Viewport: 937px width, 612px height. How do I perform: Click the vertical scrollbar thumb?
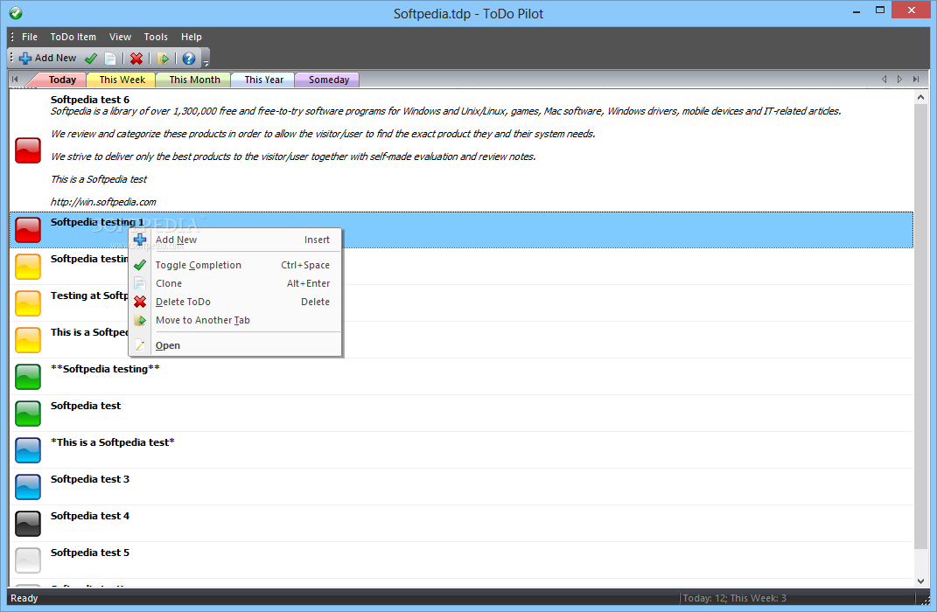pyautogui.click(x=920, y=327)
